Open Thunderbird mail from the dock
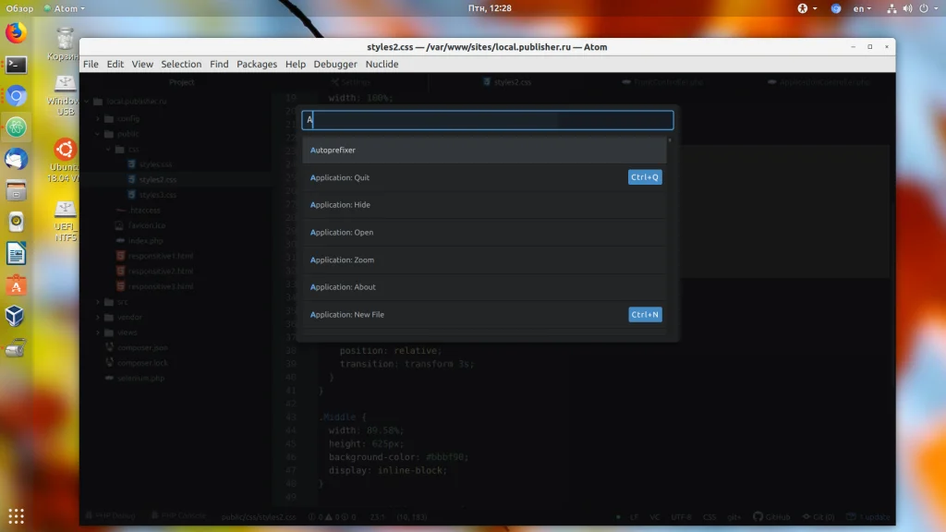The width and height of the screenshot is (946, 532). [x=17, y=159]
